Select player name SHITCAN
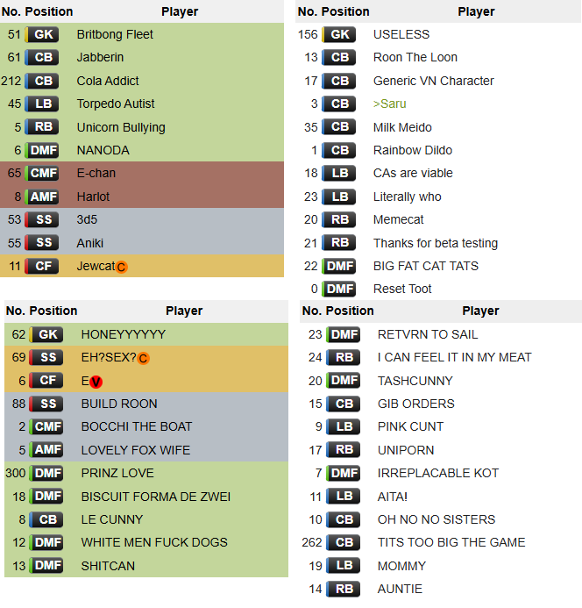This screenshot has width=582, height=608. coord(108,566)
